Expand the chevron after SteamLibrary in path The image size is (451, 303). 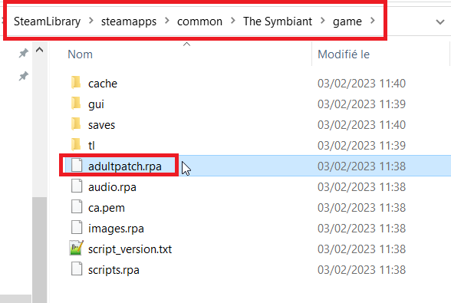click(91, 21)
